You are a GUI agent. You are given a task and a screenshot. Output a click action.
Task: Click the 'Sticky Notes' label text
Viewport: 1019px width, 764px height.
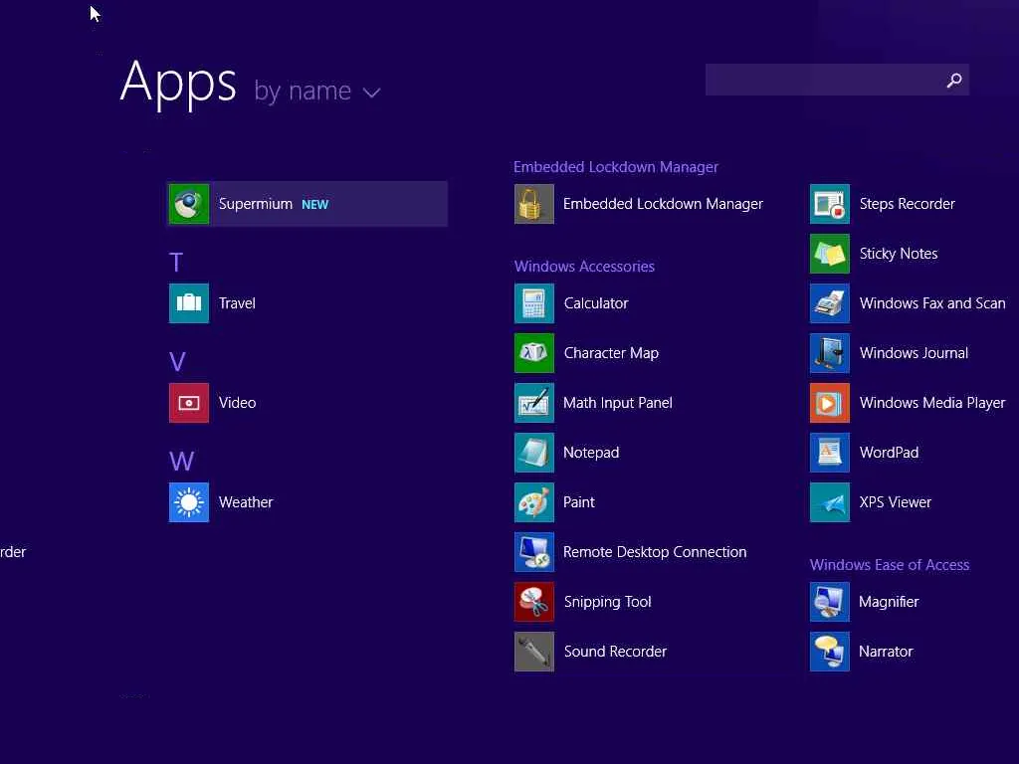(x=899, y=254)
